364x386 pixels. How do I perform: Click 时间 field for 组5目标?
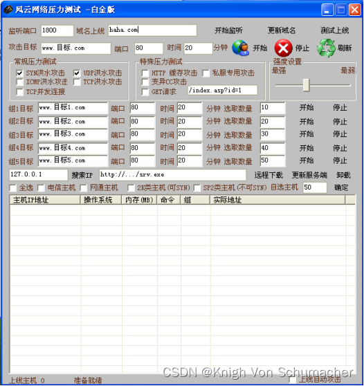click(x=190, y=160)
